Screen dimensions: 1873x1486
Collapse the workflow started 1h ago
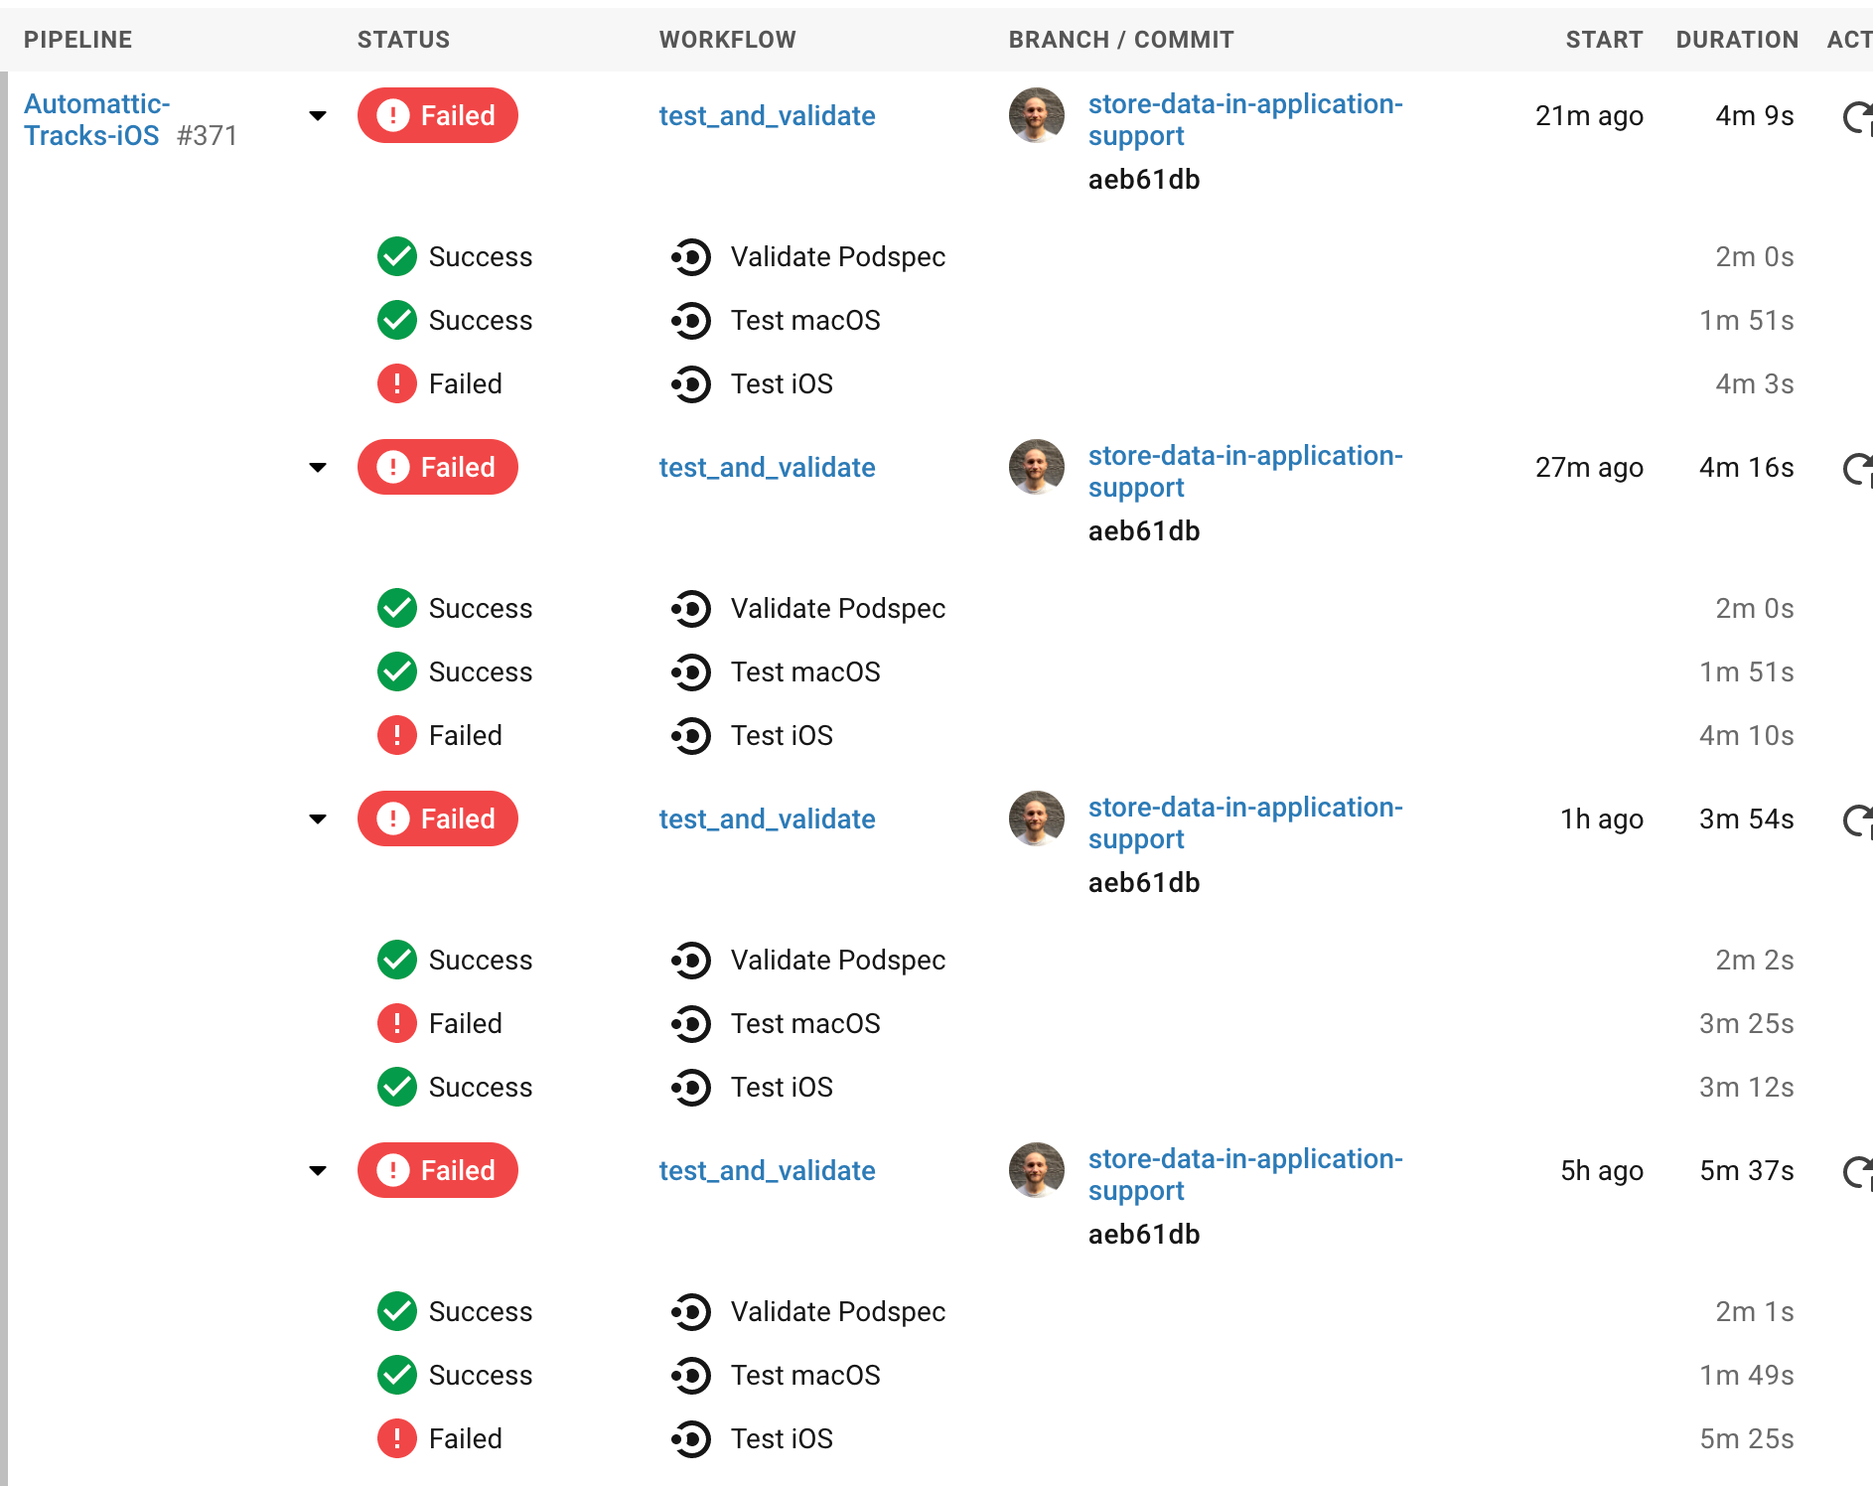[x=318, y=819]
